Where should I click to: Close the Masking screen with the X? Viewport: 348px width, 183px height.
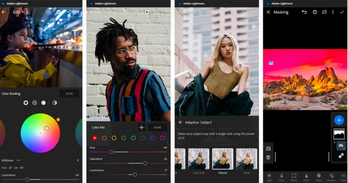pos(268,12)
